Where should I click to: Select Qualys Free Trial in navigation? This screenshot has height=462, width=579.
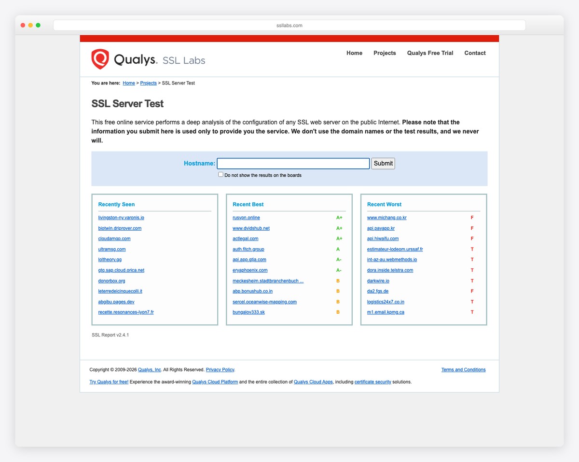coord(430,53)
